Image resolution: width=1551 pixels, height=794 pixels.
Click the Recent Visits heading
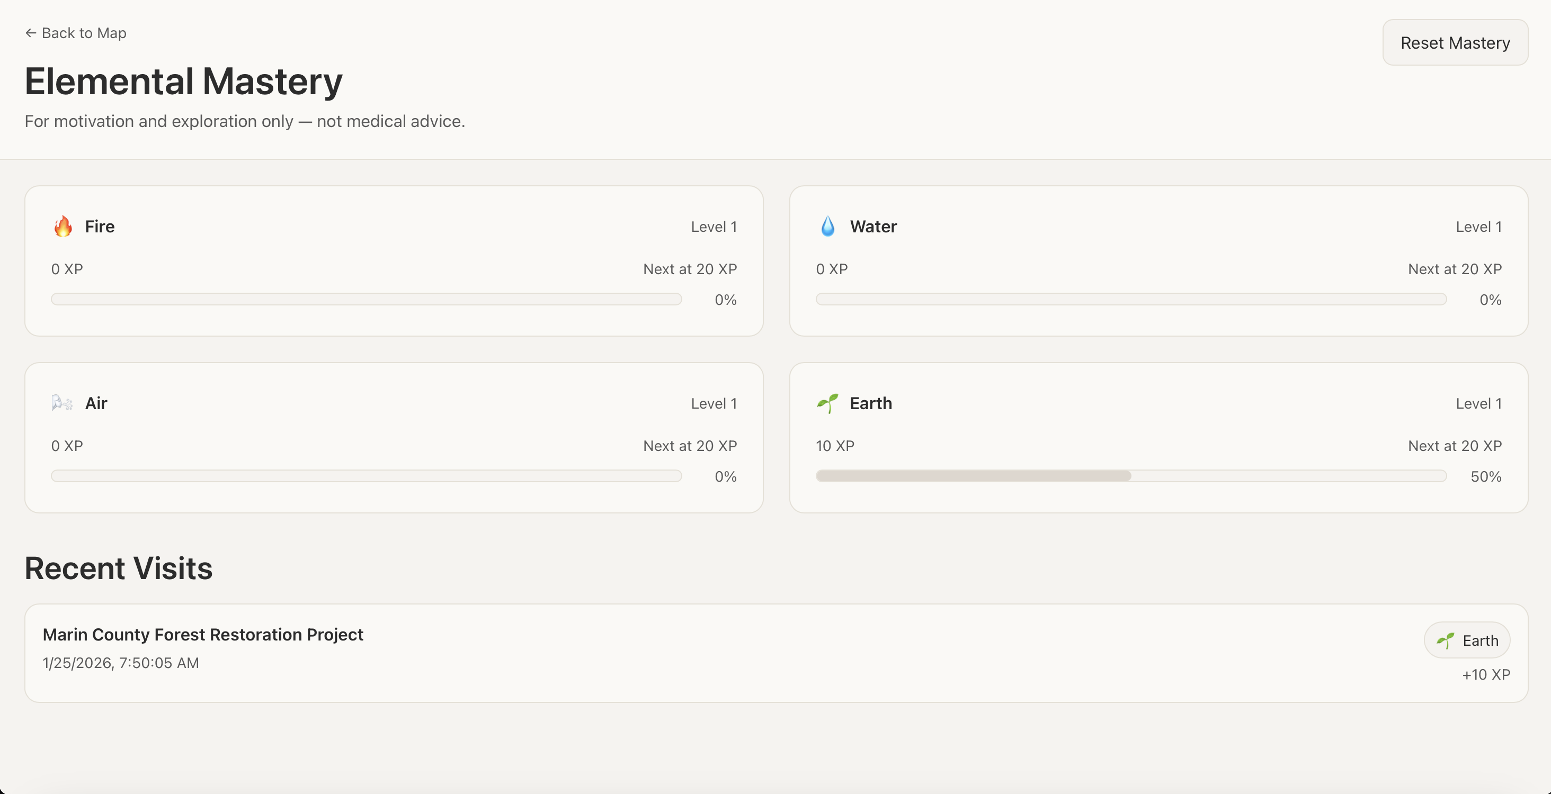coord(119,569)
